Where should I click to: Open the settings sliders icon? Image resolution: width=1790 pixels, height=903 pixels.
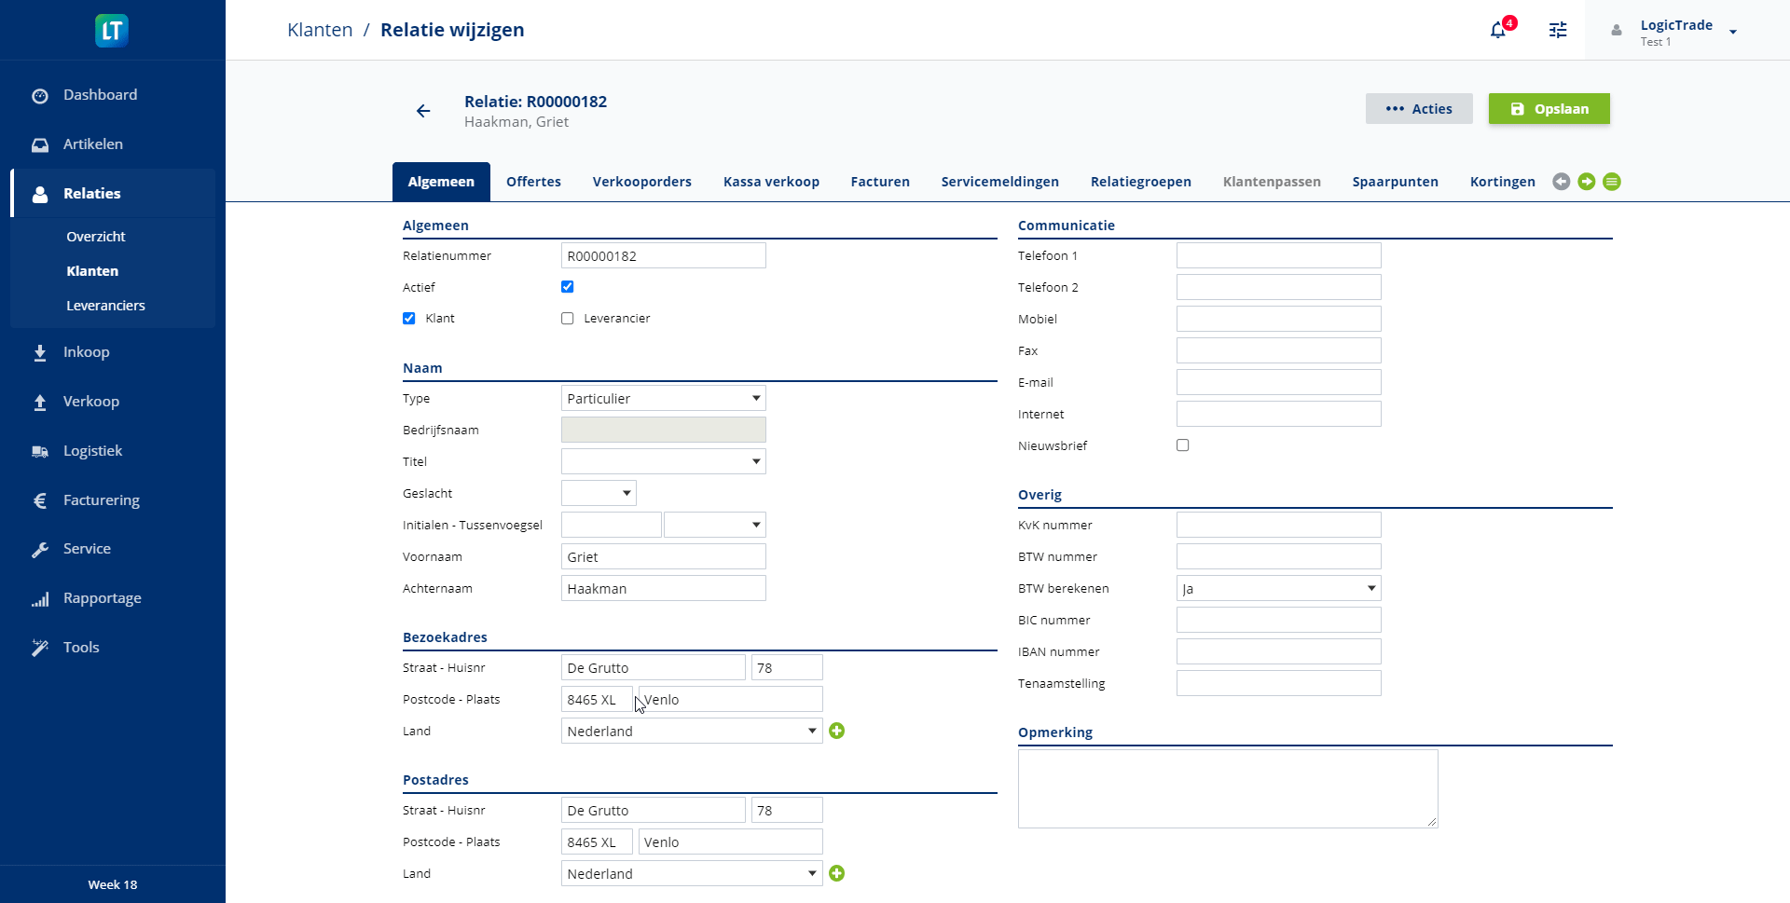click(x=1558, y=30)
